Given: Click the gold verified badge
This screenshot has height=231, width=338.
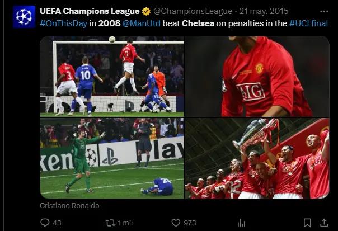Looking at the screenshot, I should tap(146, 11).
